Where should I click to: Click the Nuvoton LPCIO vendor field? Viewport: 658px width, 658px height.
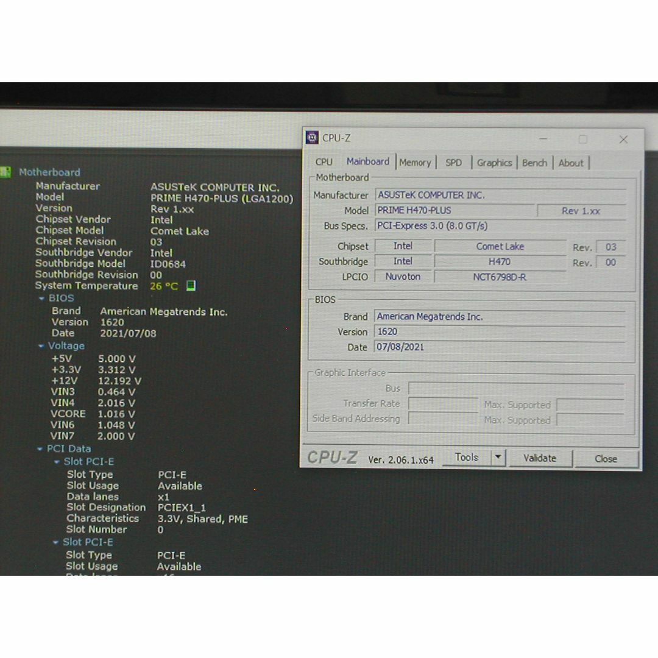[403, 277]
